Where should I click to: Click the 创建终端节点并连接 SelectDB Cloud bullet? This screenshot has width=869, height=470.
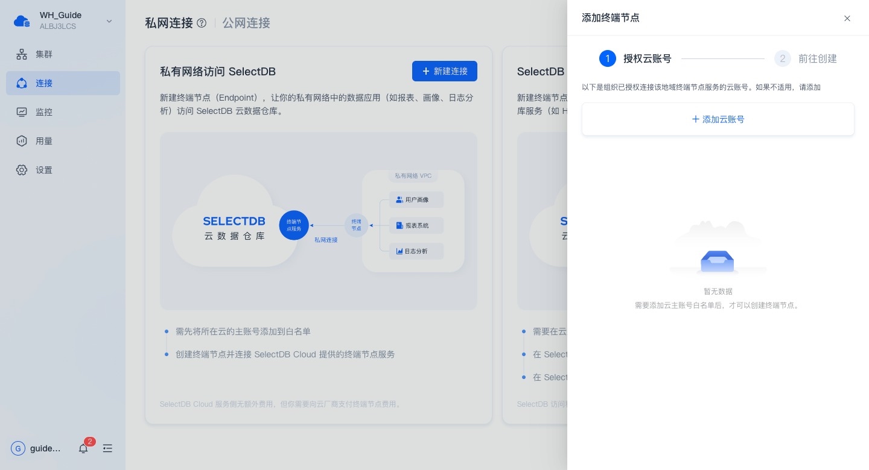[285, 354]
